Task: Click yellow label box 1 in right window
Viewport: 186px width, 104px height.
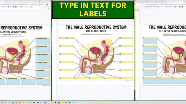Action: click(150, 38)
